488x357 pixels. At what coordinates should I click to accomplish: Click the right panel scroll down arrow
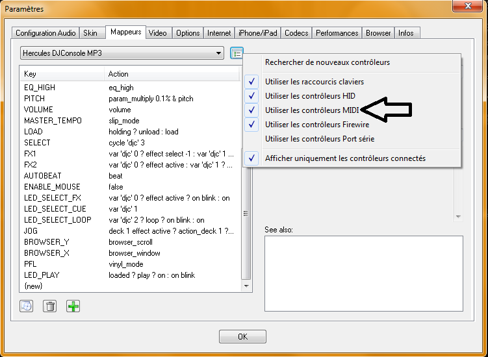coord(458,216)
